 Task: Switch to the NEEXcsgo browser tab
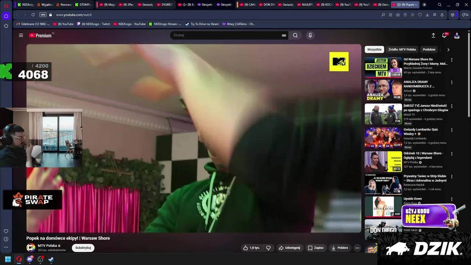click(25, 5)
